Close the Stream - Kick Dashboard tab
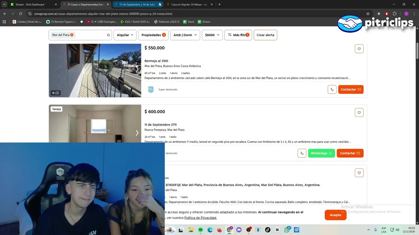 pyautogui.click(x=56, y=5)
